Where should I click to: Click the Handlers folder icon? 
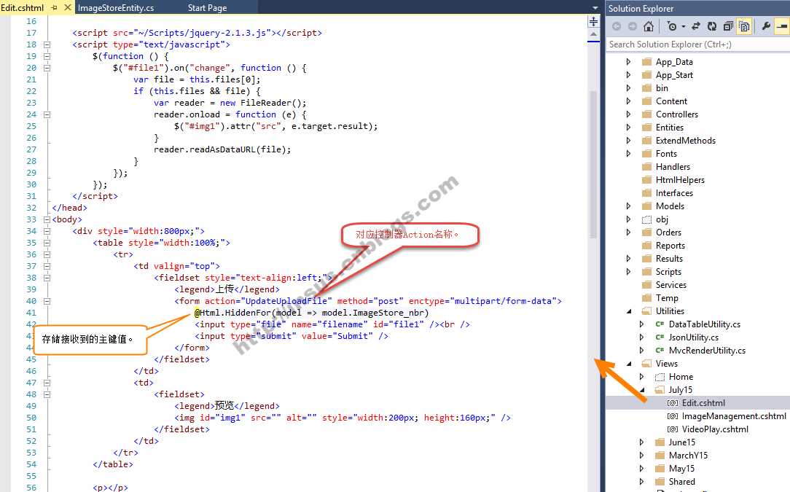647,166
